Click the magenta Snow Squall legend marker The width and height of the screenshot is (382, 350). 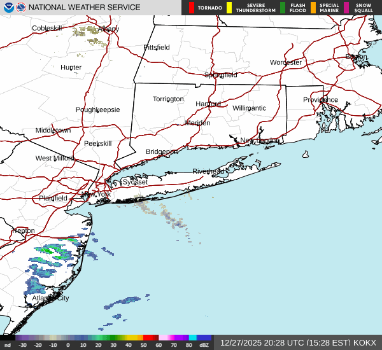[x=346, y=8]
